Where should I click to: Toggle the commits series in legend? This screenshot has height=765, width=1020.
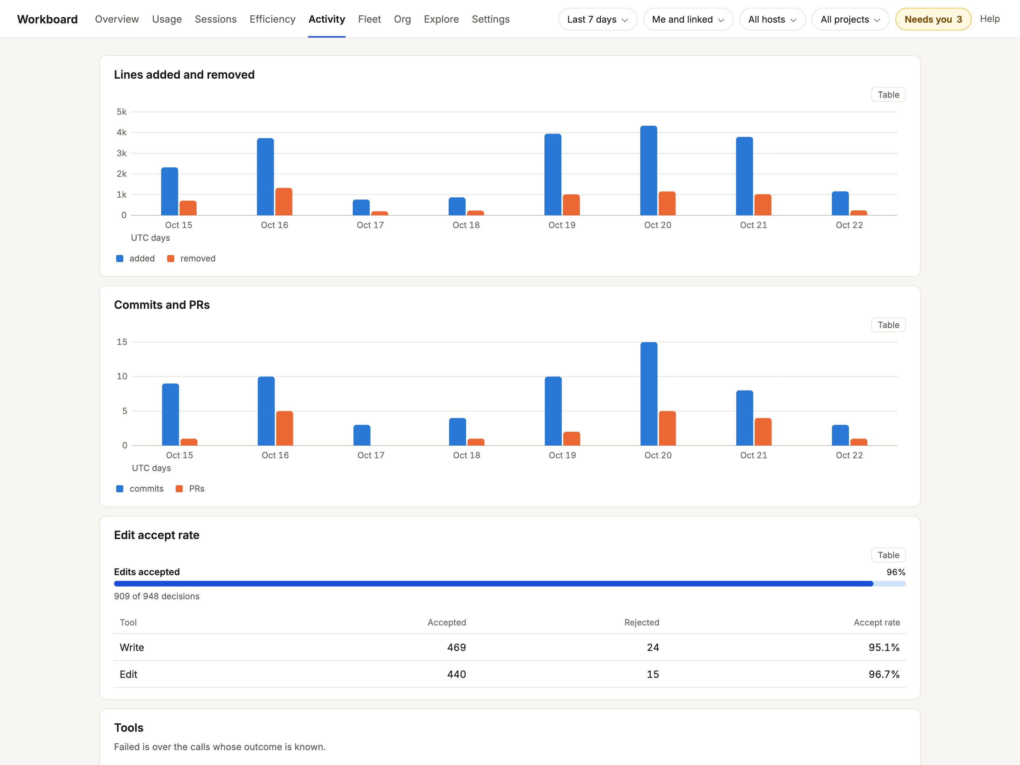[140, 488]
